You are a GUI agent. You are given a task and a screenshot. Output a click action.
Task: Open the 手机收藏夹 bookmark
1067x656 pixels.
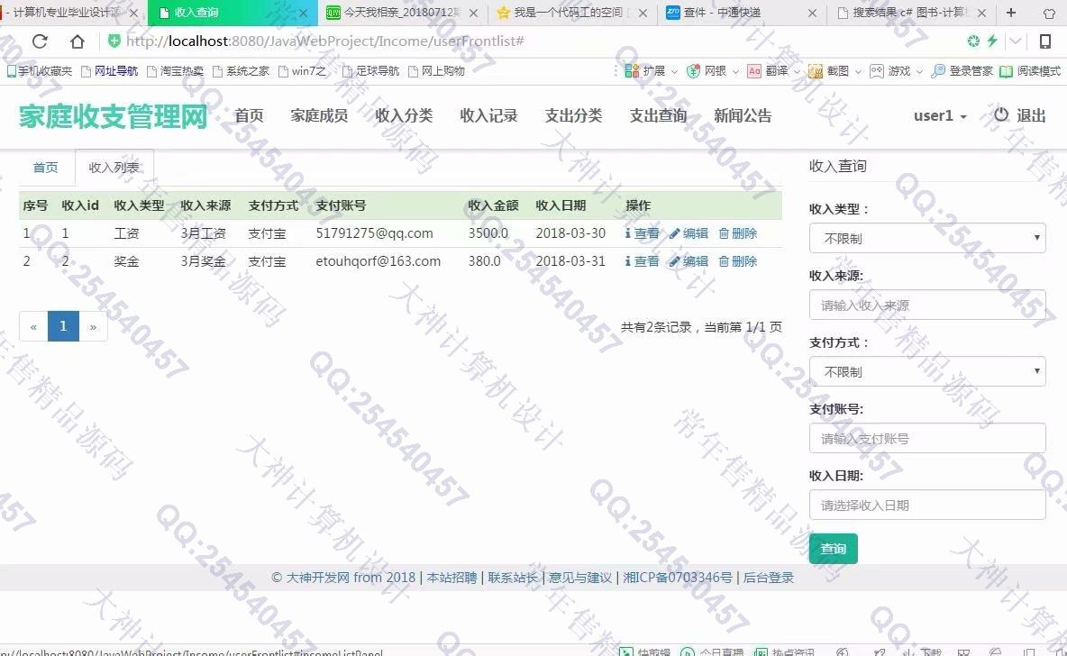coord(40,71)
